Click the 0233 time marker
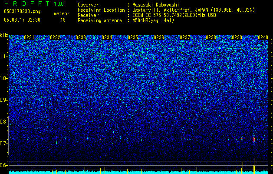273x174 pixels. 81,37
